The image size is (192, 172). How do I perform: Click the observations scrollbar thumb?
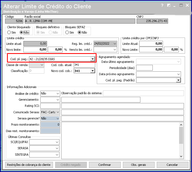click(181, 135)
